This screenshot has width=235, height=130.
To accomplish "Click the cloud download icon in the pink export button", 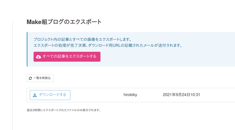I will tap(38, 57).
